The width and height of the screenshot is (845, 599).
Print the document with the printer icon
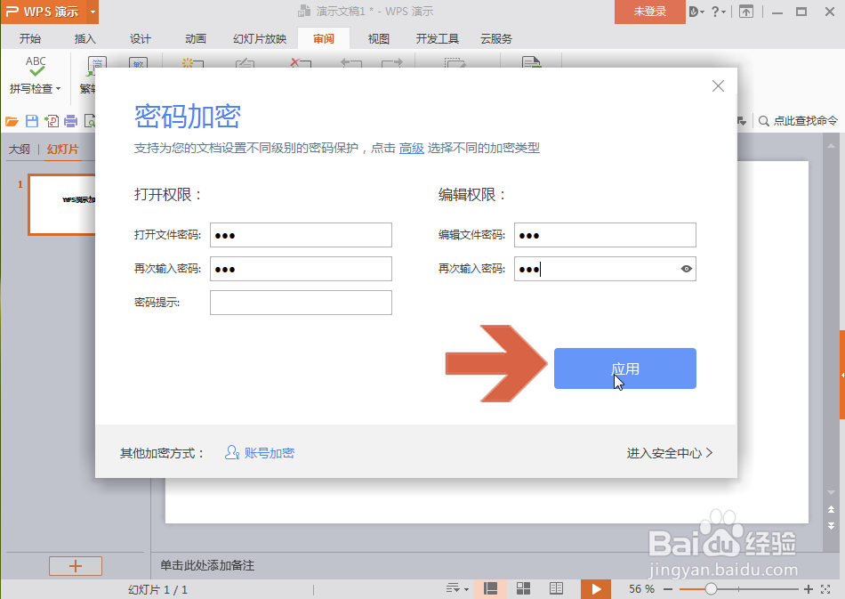(72, 120)
